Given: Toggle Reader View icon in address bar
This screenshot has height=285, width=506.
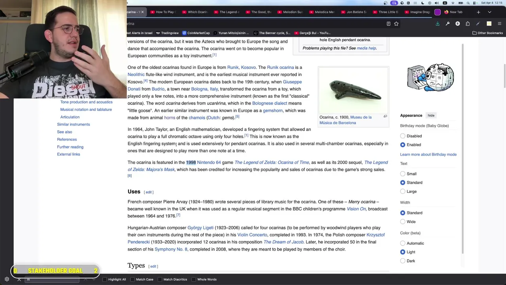Looking at the screenshot, I should click(389, 24).
